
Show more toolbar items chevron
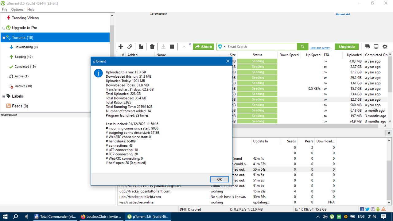[x=190, y=45]
